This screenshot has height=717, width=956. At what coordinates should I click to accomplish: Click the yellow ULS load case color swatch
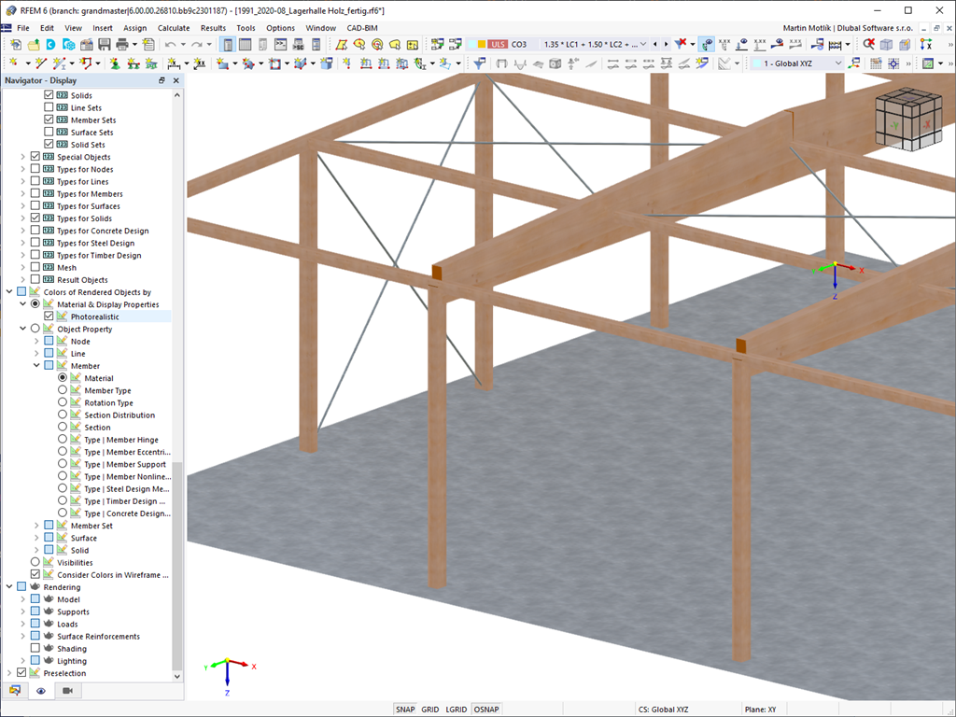click(x=482, y=44)
